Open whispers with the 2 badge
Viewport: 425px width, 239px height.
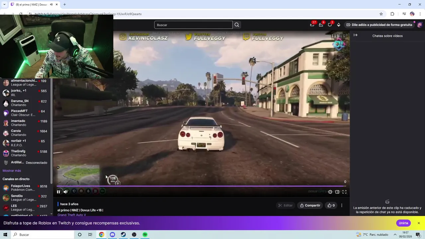330,25
